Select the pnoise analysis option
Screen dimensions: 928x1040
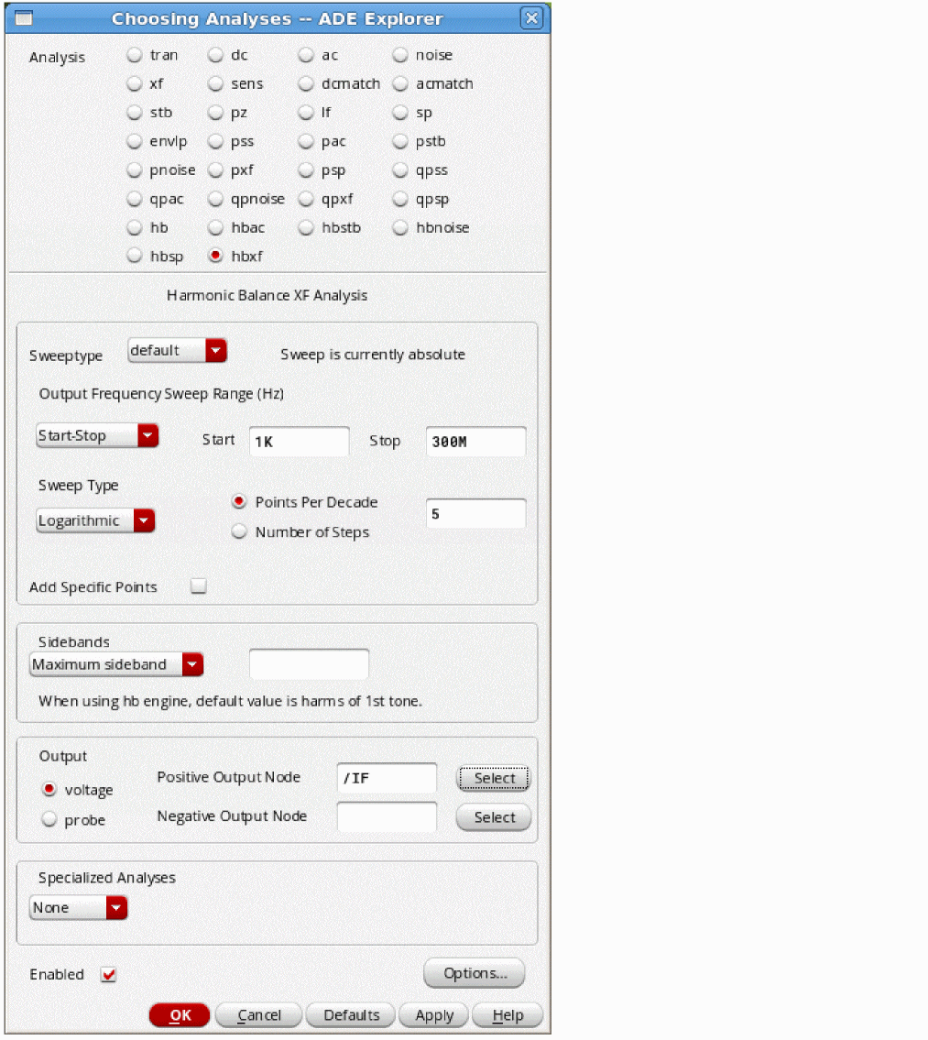click(x=135, y=170)
